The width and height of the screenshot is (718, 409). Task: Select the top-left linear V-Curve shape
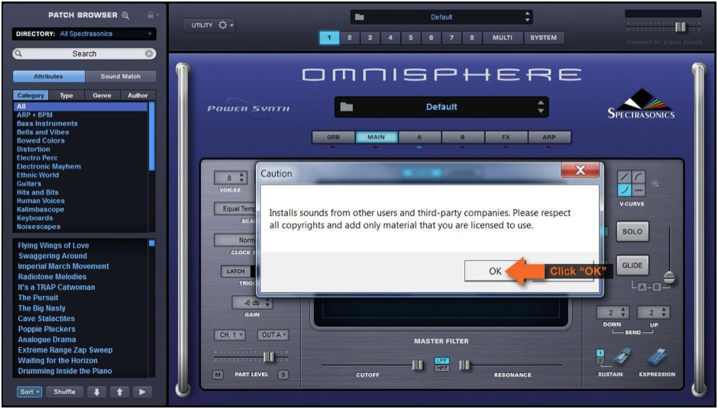[x=625, y=176]
